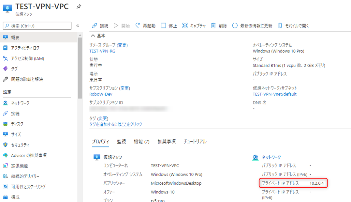The height and width of the screenshot is (202, 351).
Task: Click the globe icon beside the ネットワーク heading
Action: [x=256, y=157]
